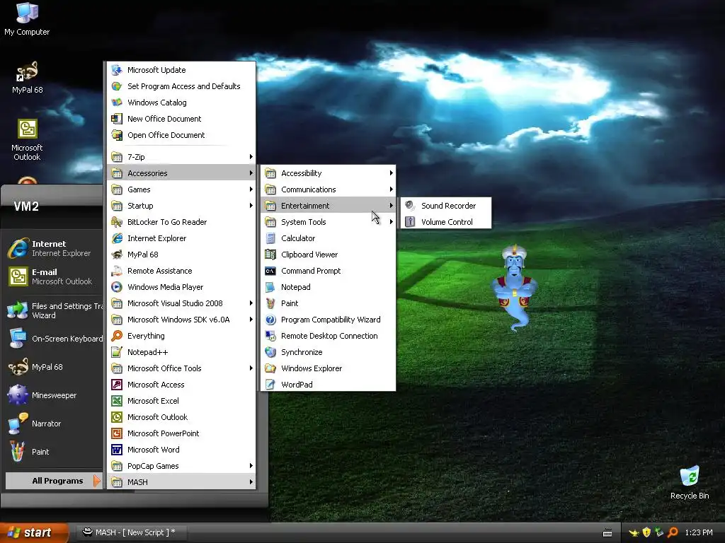Launch Microsoft PowerPoint
The height and width of the screenshot is (543, 725).
[181, 433]
